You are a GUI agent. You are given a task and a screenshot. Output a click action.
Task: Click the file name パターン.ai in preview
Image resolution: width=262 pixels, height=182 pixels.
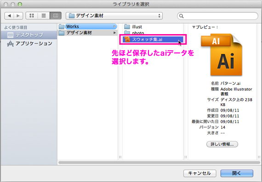tap(230, 83)
